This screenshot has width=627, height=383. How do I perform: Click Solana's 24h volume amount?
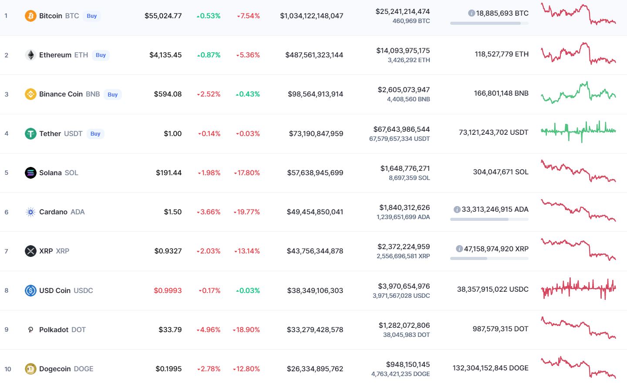click(x=405, y=168)
